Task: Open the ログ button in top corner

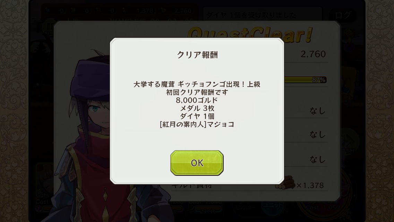Action: point(343,16)
